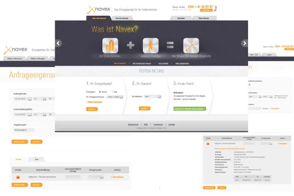Viewport: 294px width, 196px height.
Task: Switch to the Was ist Navex? tab
Action: [99, 18]
